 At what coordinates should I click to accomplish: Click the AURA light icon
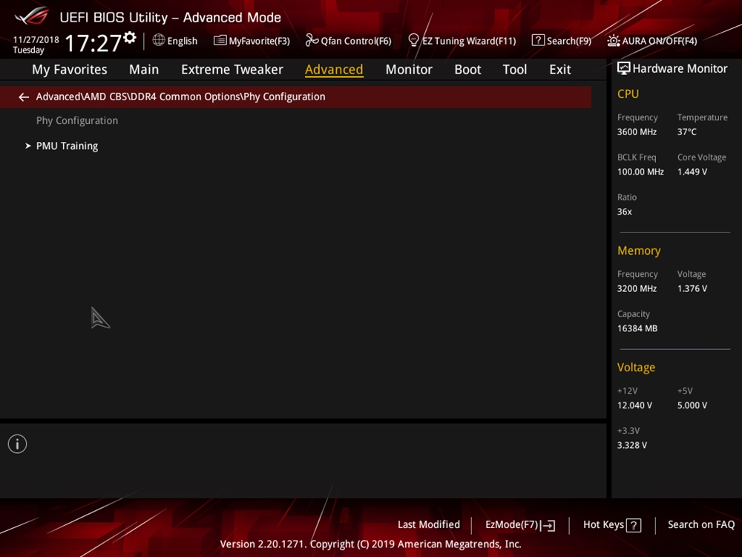pos(614,41)
